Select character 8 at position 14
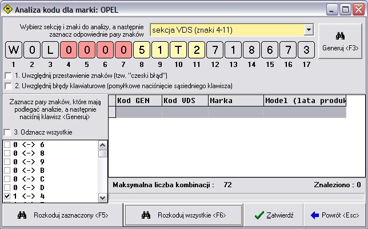 tap(251, 50)
